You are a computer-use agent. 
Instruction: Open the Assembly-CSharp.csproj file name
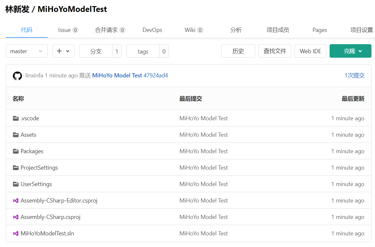click(51, 217)
